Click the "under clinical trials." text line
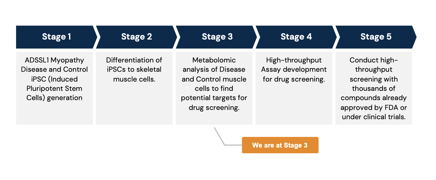Viewport: 436px width, 180px height. 374,117
